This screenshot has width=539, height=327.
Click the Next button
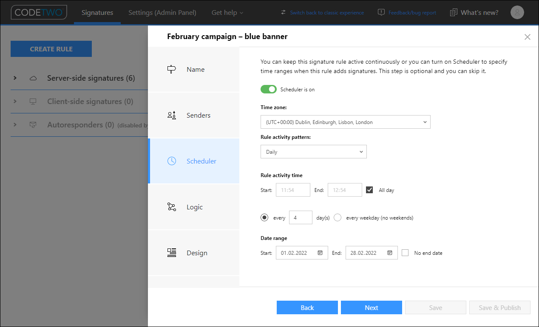pos(372,307)
